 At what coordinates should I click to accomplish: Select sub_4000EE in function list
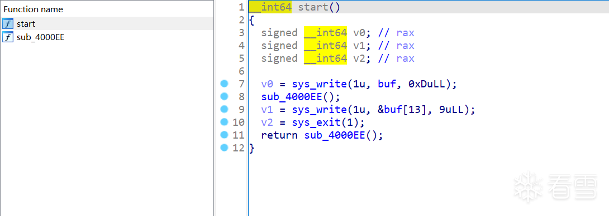40,37
